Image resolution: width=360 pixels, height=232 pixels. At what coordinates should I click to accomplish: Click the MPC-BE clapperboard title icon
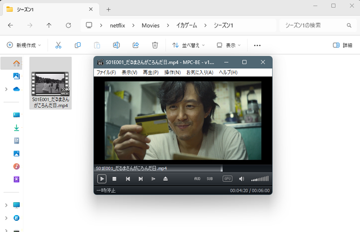point(100,62)
